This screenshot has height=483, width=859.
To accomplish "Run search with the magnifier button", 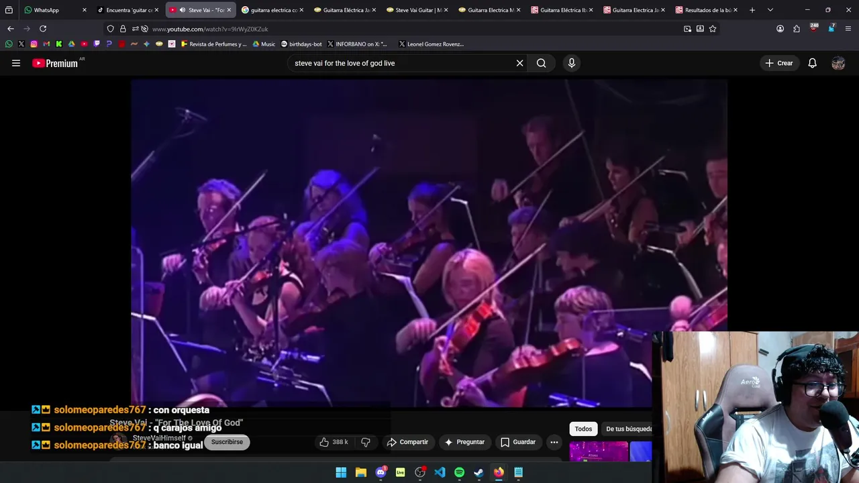I will (x=541, y=63).
